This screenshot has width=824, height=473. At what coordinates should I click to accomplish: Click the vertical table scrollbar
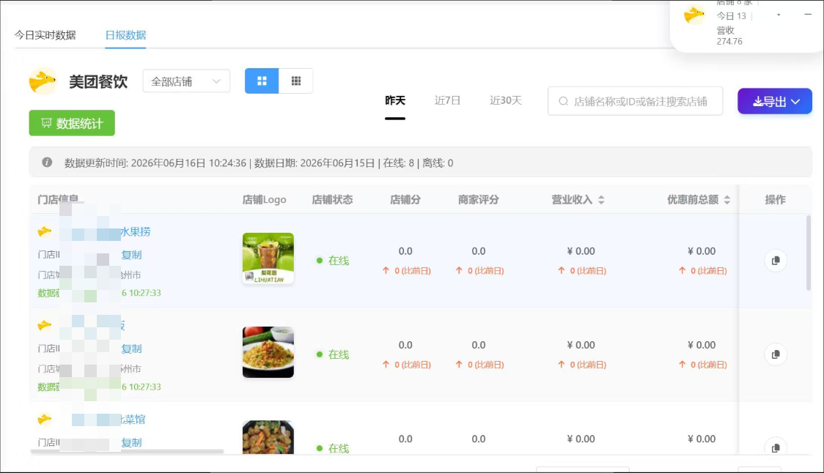(808, 253)
